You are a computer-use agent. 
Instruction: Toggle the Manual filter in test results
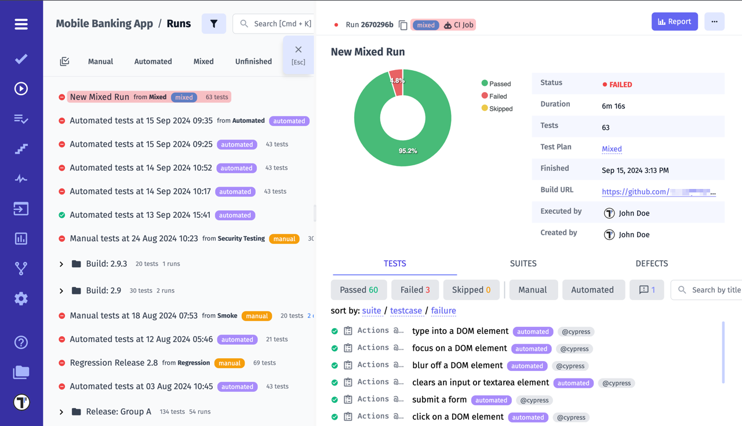click(x=533, y=289)
